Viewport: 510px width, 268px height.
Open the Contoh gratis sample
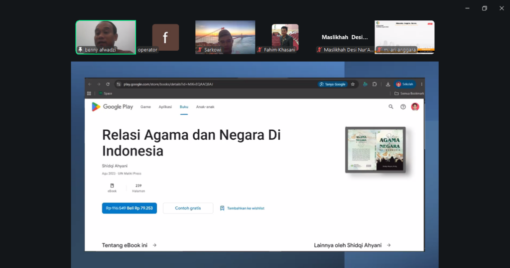point(188,208)
